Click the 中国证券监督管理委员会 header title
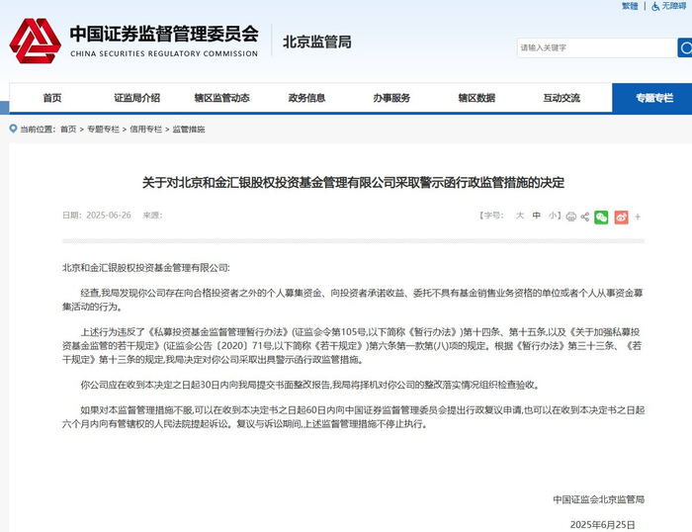The width and height of the screenshot is (692, 532). pyautogui.click(x=164, y=34)
